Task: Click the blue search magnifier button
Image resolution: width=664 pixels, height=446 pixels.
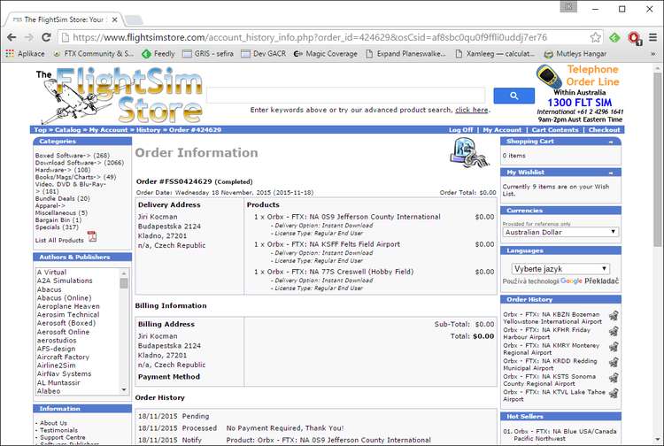Action: tap(514, 96)
